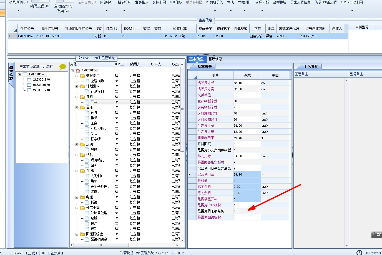Image resolution: width=382 pixels, height=255 pixels.
Task: Open dropdown arrow under P2ECN自动上网
Action: point(352,11)
